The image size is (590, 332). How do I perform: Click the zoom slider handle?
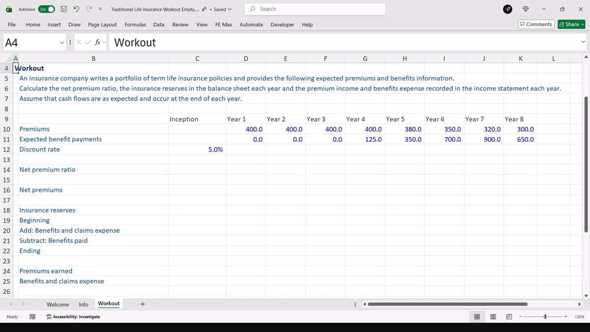click(545, 317)
